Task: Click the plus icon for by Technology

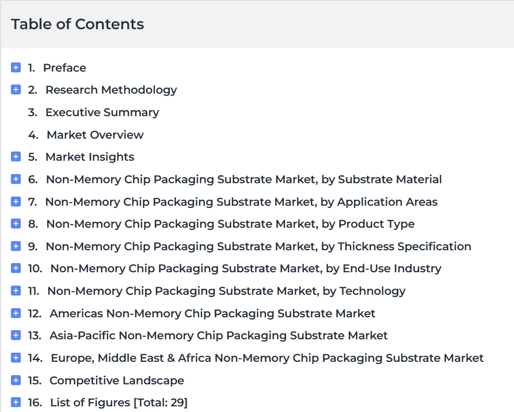Action: (x=16, y=291)
